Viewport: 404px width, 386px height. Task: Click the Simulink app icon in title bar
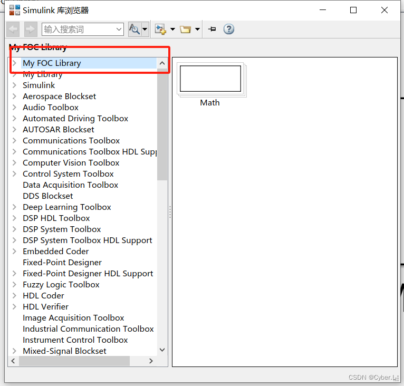click(15, 11)
